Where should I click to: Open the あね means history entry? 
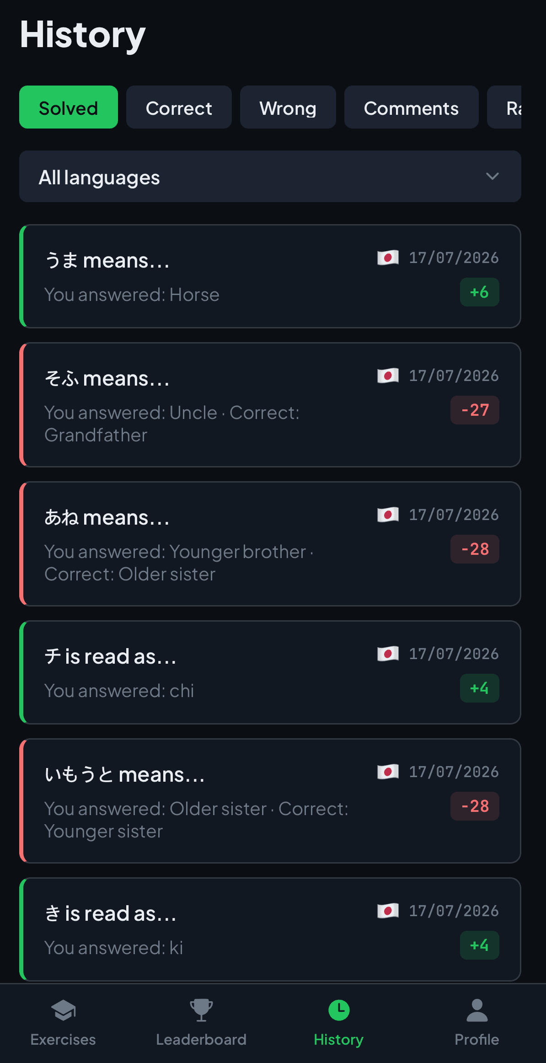(270, 544)
